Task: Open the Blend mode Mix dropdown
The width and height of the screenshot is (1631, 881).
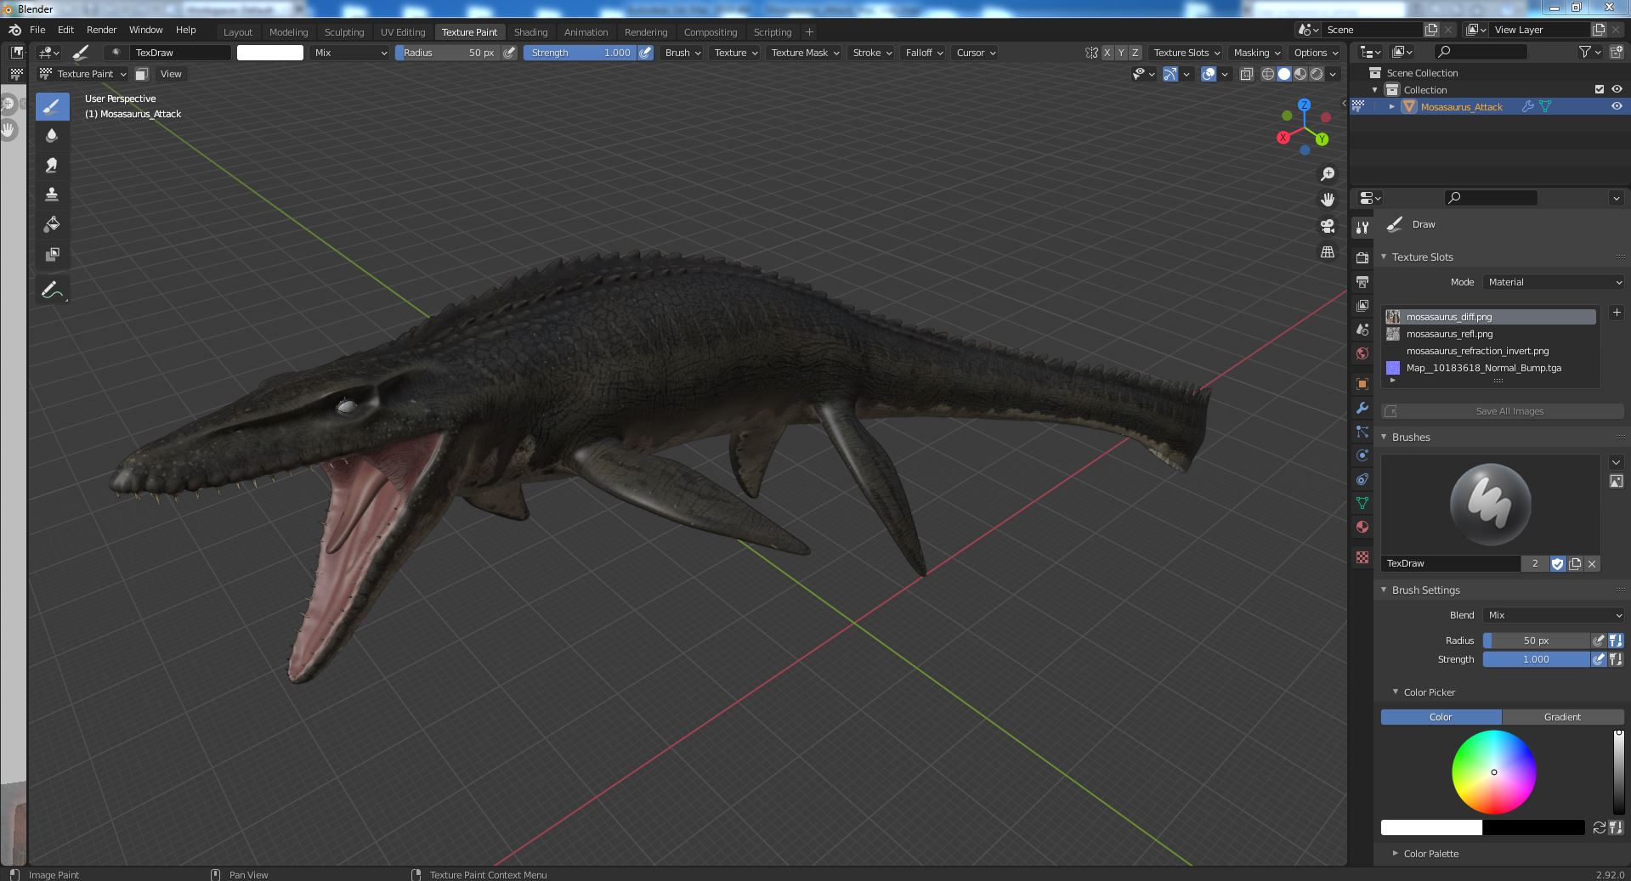Action: tap(1554, 615)
